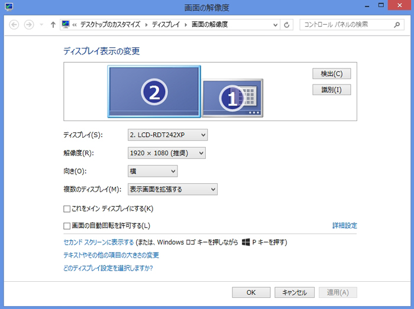Click the 適用(A) button

point(338,292)
